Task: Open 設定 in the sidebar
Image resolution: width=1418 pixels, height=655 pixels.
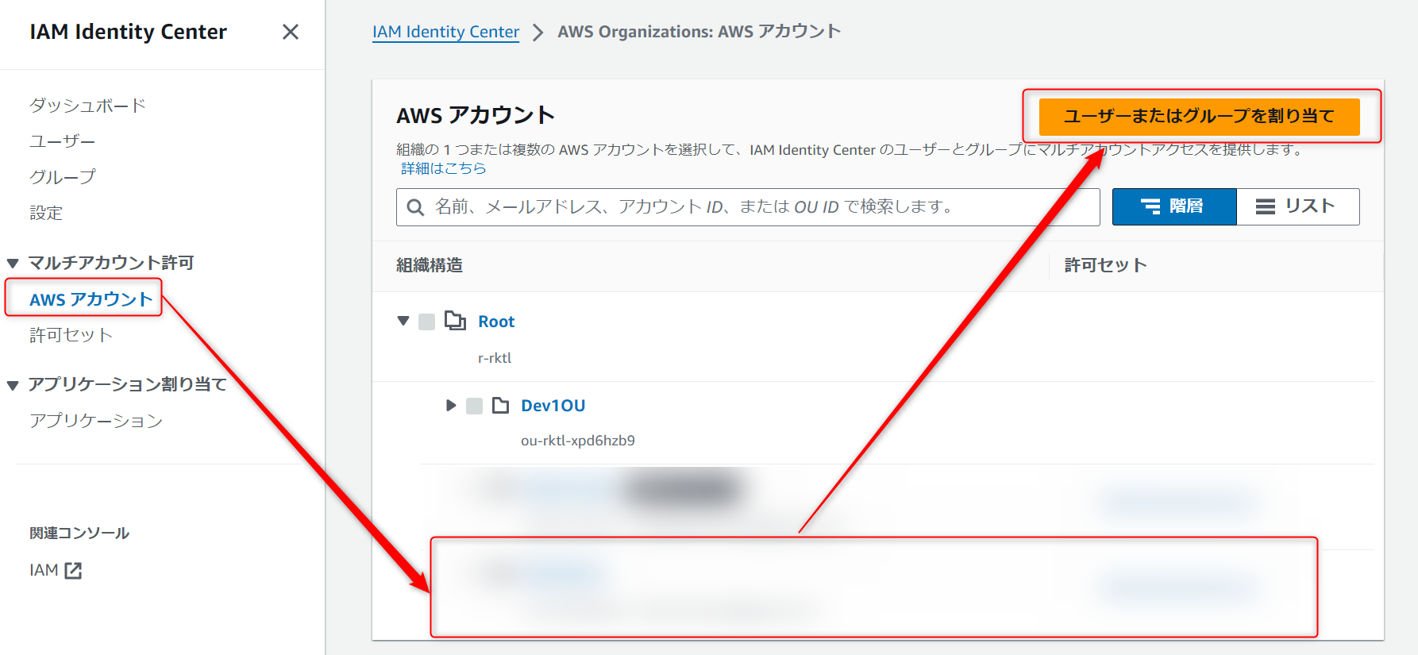Action: [x=46, y=213]
